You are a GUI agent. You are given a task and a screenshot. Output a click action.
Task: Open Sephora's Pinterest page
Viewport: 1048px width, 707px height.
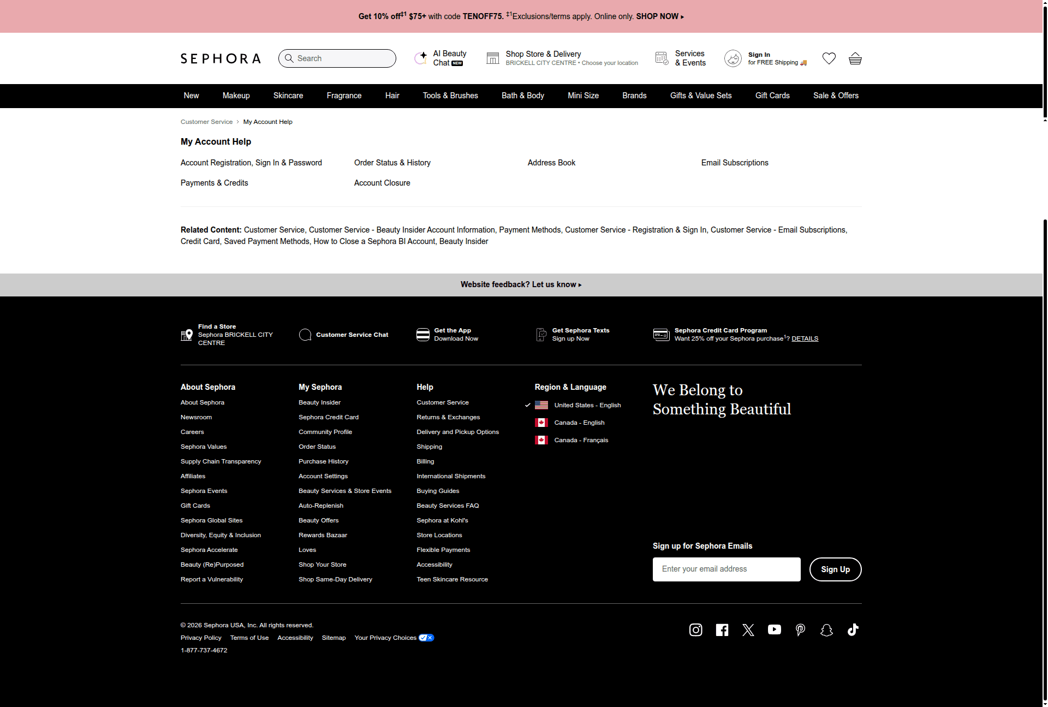coord(801,630)
